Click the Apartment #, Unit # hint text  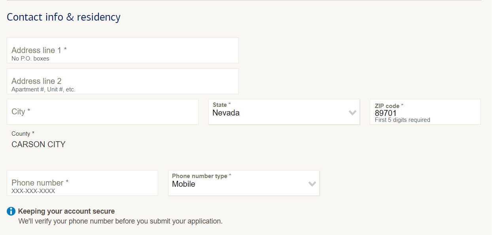click(x=44, y=89)
